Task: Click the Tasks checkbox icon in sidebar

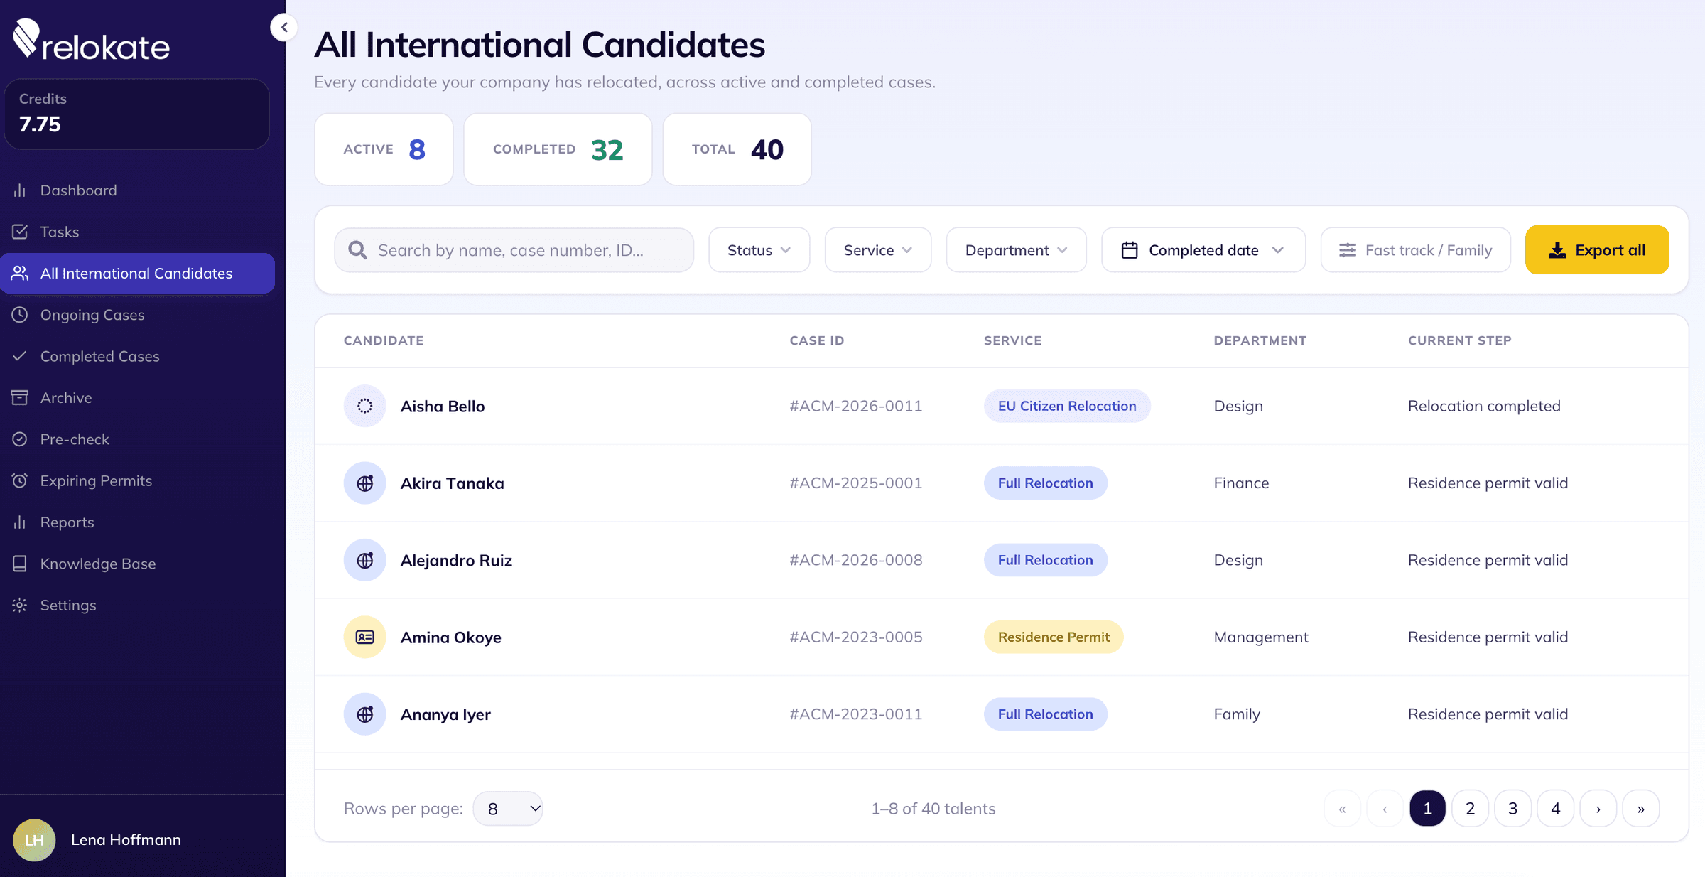Action: point(20,232)
